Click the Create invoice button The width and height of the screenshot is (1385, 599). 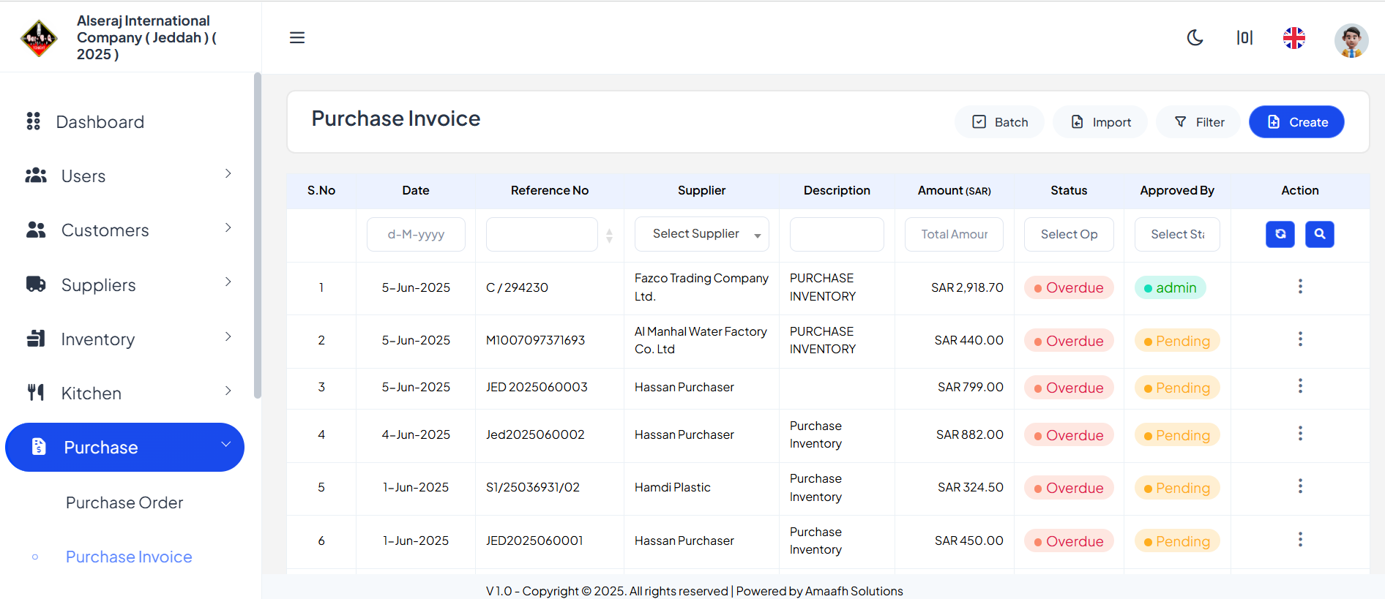coord(1296,122)
